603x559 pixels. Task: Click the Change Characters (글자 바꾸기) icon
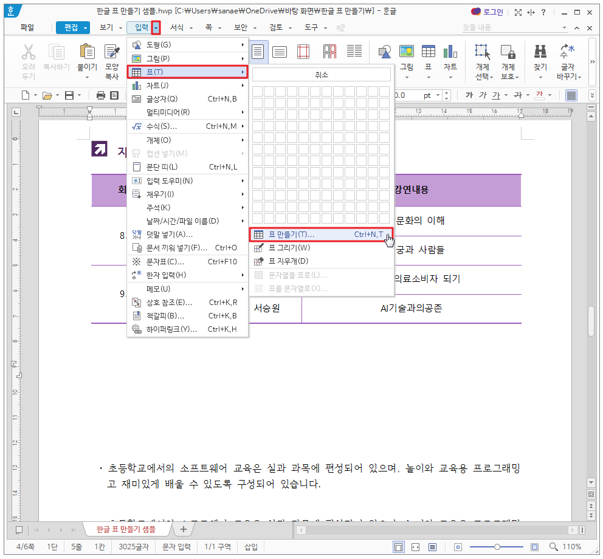pos(567,52)
